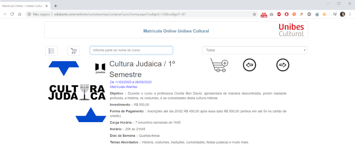
Task: Open a new browser tab
Action: click(x=55, y=6)
